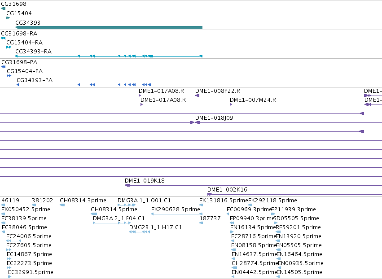
Task: Open the EK292118.5prime label
Action: pos(272,201)
